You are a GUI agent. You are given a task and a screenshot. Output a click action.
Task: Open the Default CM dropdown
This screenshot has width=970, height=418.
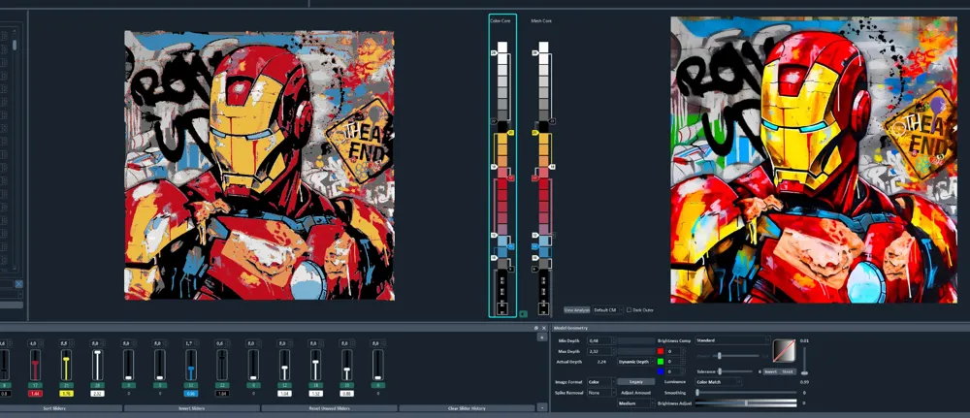click(x=606, y=309)
